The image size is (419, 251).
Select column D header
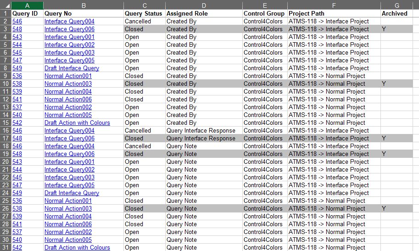pyautogui.click(x=204, y=6)
